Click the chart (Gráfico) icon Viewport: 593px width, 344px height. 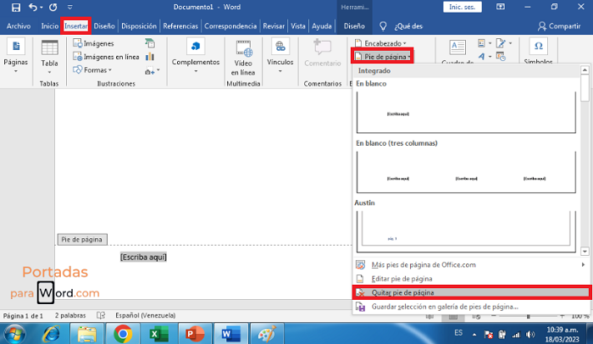[150, 57]
